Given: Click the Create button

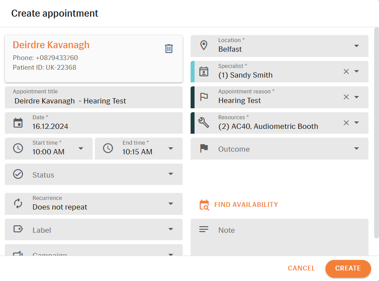Looking at the screenshot, I should (348, 268).
